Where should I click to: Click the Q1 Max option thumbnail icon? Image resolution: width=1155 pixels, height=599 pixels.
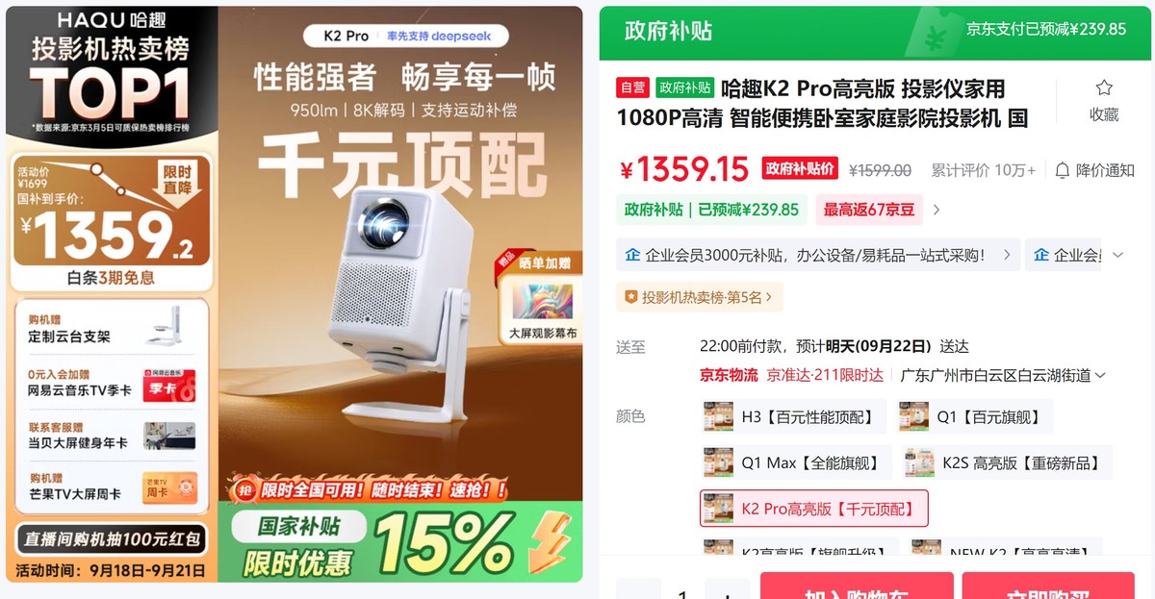click(x=718, y=462)
